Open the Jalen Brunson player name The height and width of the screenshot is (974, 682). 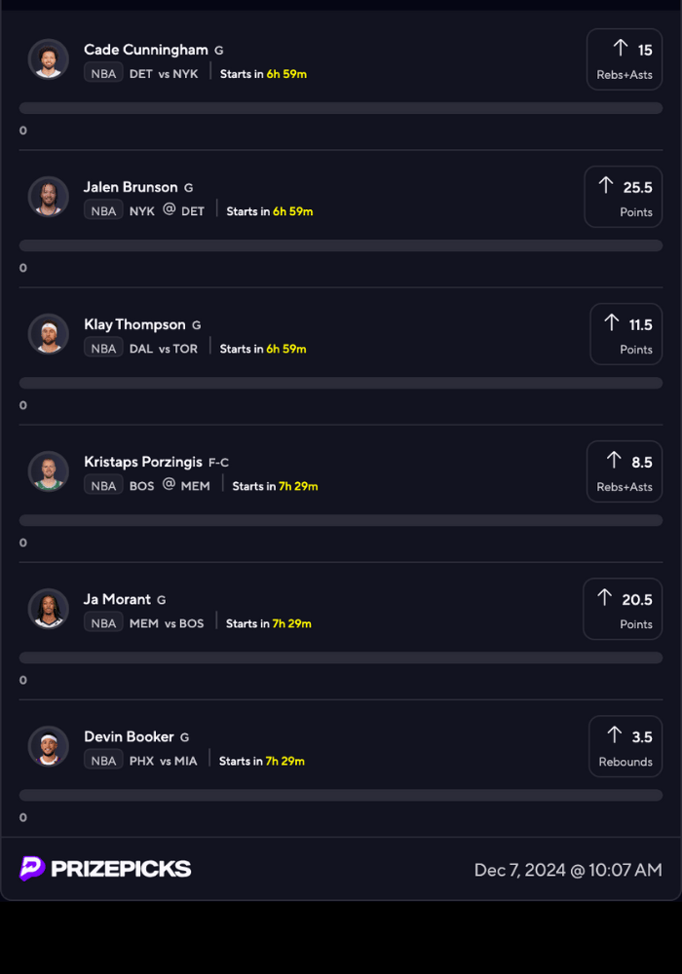[131, 187]
